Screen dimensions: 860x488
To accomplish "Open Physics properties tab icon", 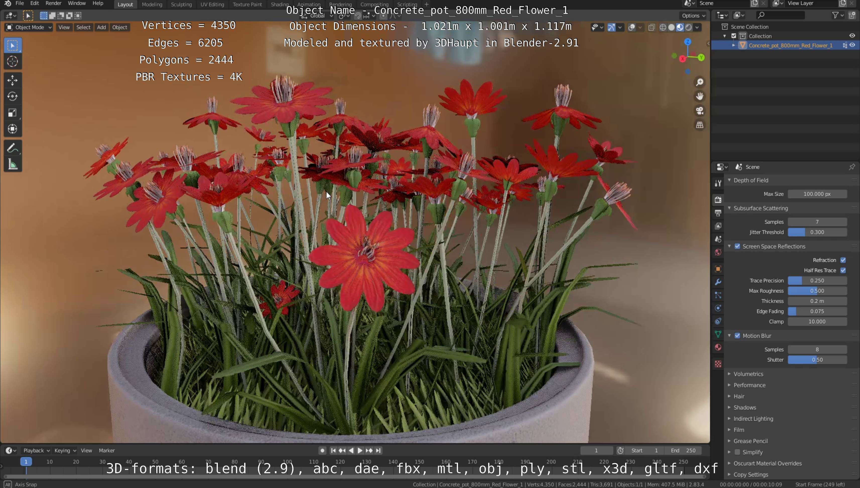I will (718, 308).
